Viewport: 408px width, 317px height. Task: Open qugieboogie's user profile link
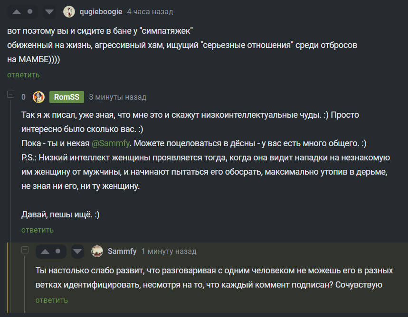click(101, 12)
